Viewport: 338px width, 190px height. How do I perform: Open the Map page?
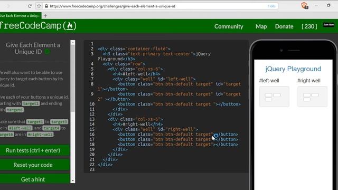pyautogui.click(x=261, y=26)
